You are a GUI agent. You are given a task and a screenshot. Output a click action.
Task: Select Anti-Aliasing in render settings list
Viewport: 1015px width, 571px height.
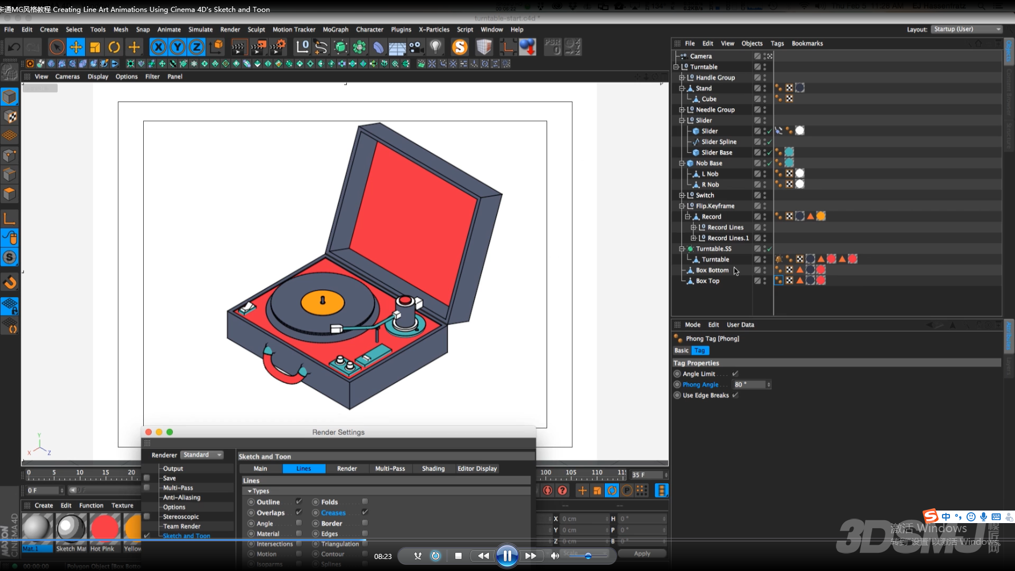[x=181, y=497]
